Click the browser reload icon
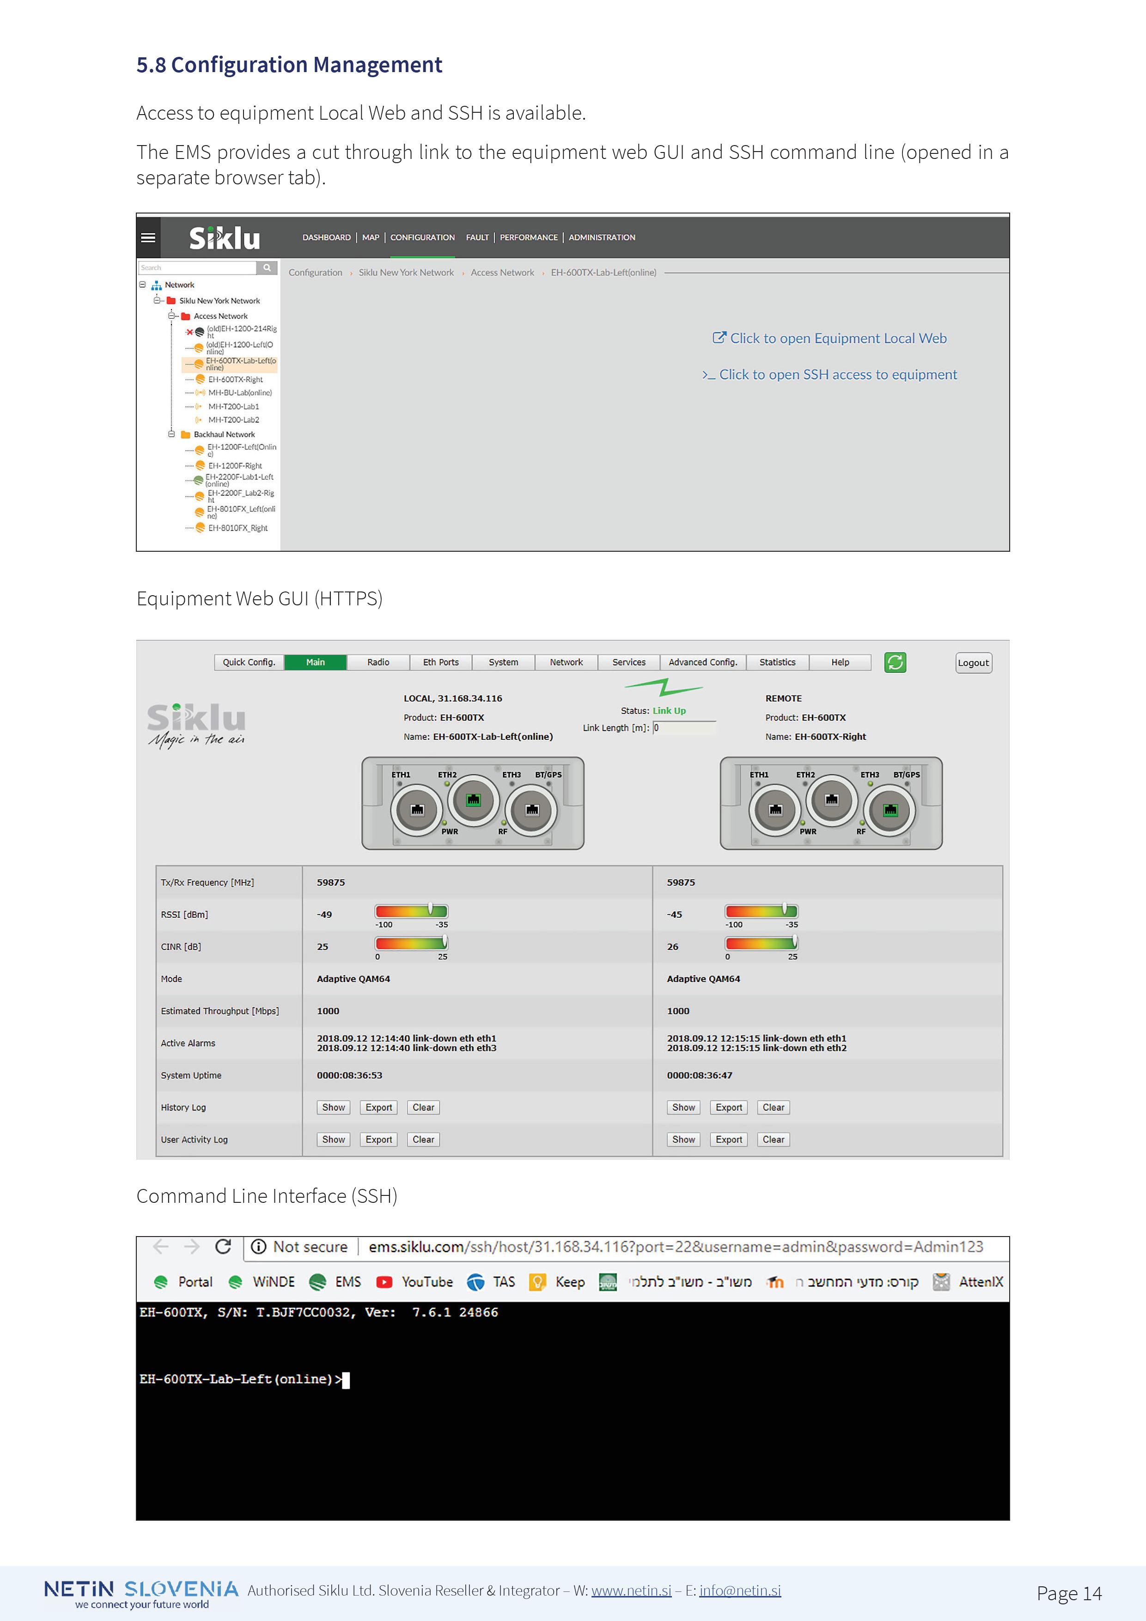The height and width of the screenshot is (1621, 1146). (223, 1247)
